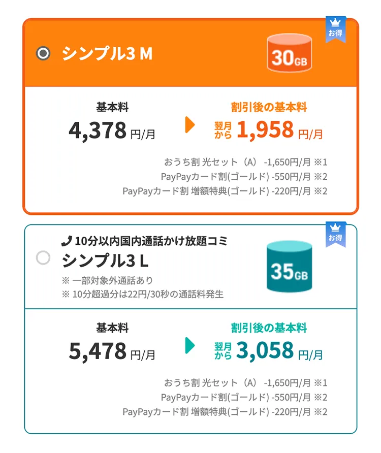This screenshot has width=381, height=453.
Task: Click M plan's PayPayカード割(ゴールド) -550円 line
Action: pyautogui.click(x=244, y=177)
